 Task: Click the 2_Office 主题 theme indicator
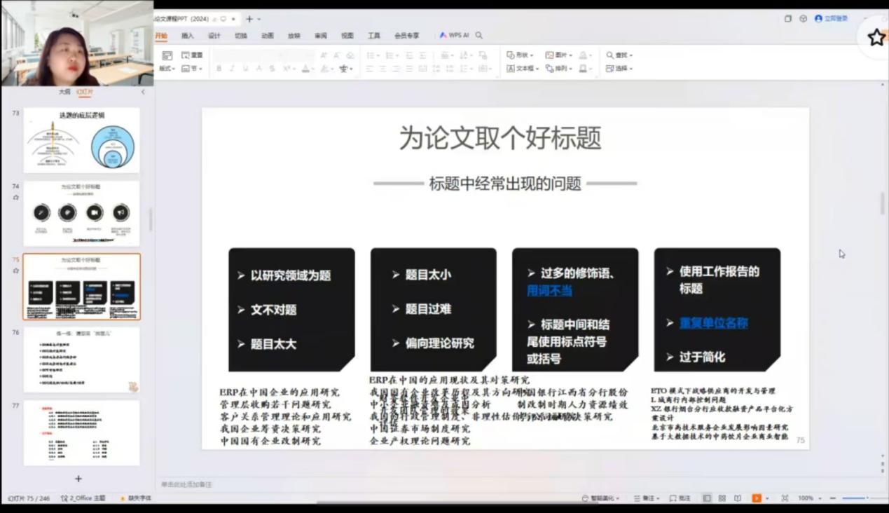[x=83, y=498]
